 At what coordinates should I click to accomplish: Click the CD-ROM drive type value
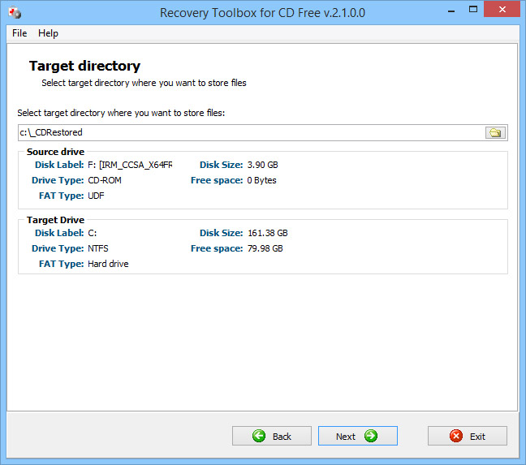click(105, 180)
